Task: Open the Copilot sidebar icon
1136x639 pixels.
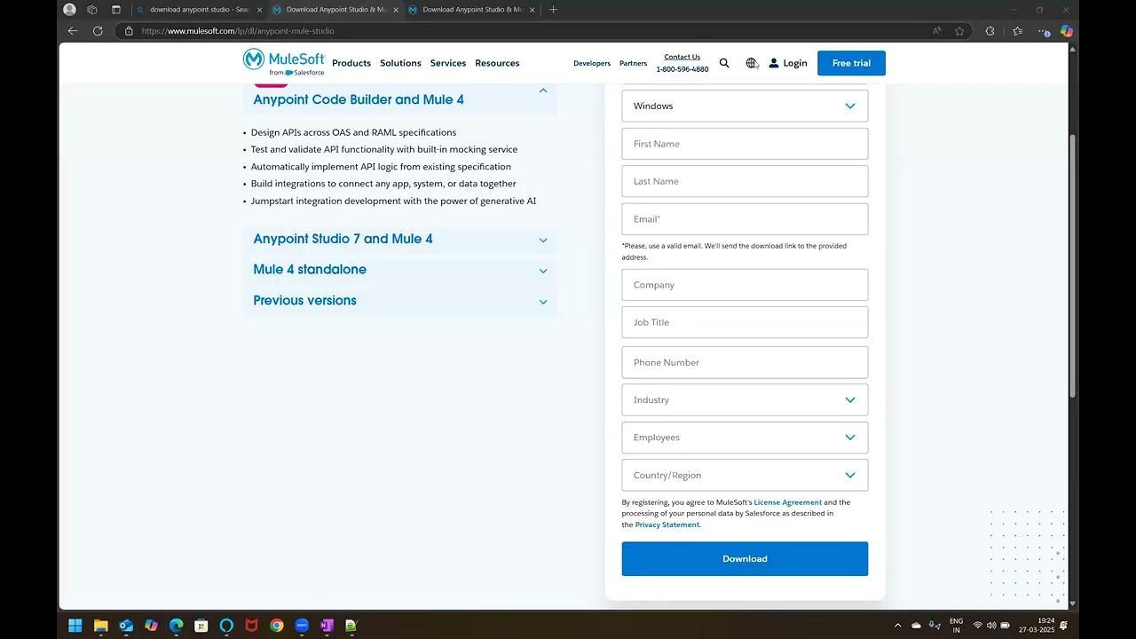Action: point(1067,30)
